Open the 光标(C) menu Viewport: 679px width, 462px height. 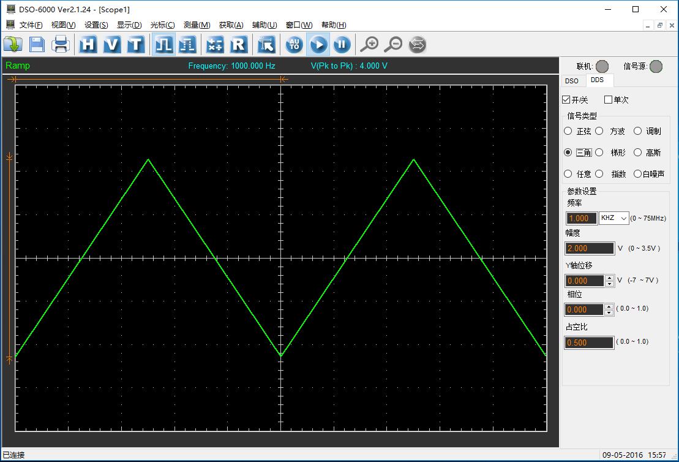[x=162, y=25]
